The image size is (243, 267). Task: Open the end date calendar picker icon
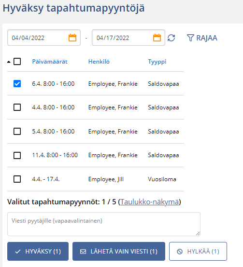(157, 38)
